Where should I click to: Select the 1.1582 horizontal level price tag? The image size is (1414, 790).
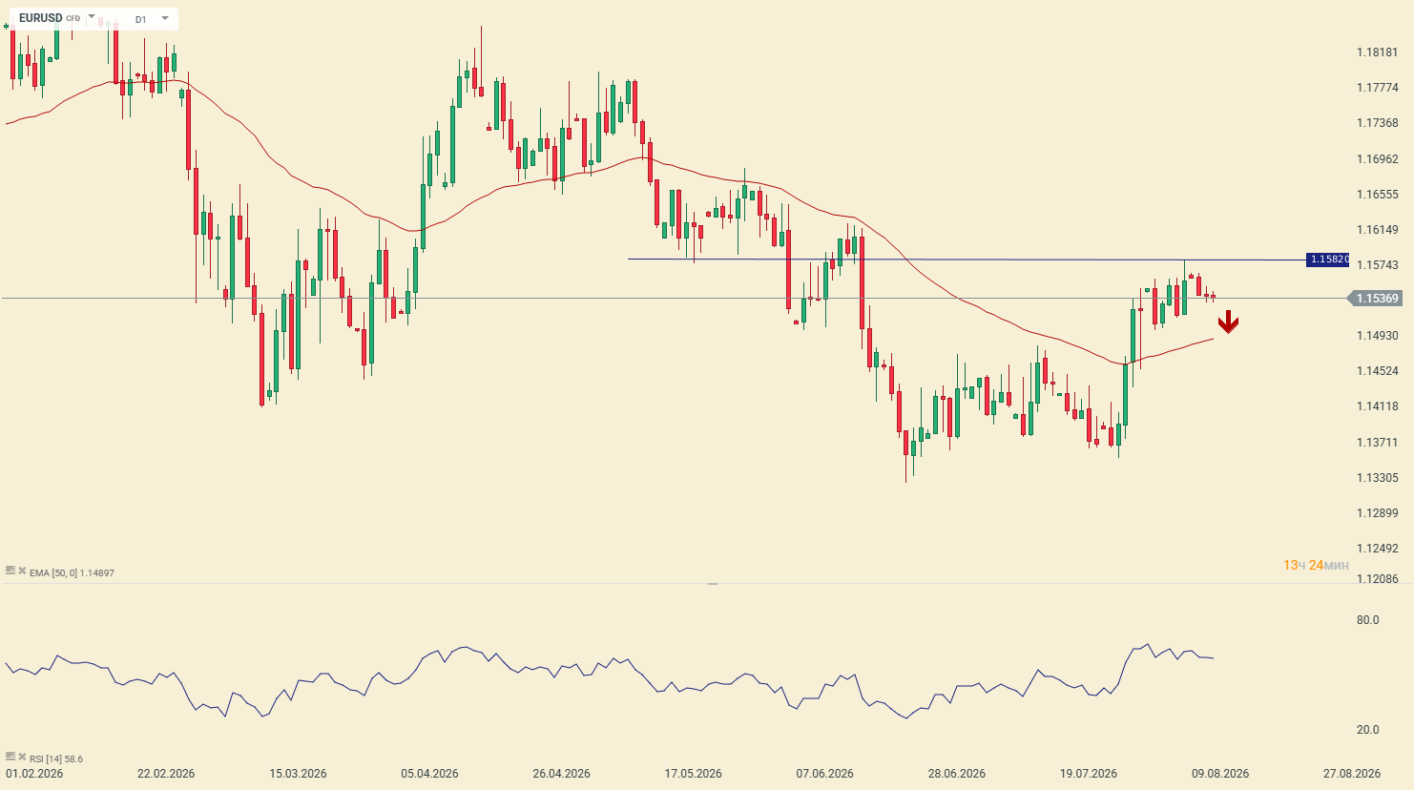point(1327,260)
